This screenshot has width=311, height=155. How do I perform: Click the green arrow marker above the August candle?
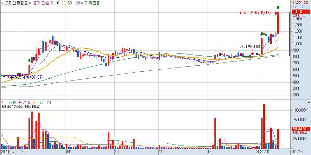(x=29, y=60)
